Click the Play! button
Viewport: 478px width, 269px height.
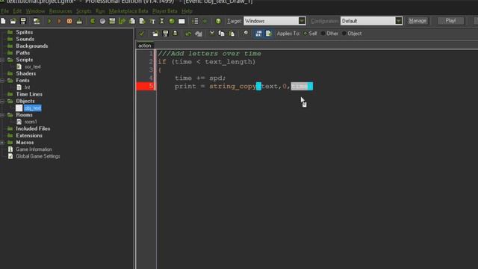pos(450,21)
